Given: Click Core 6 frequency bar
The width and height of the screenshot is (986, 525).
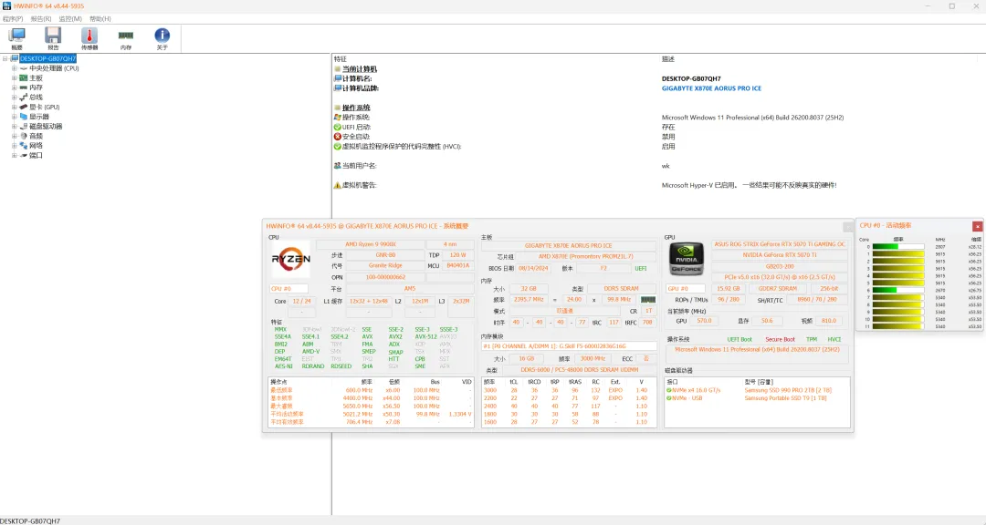Looking at the screenshot, I should coord(898,290).
